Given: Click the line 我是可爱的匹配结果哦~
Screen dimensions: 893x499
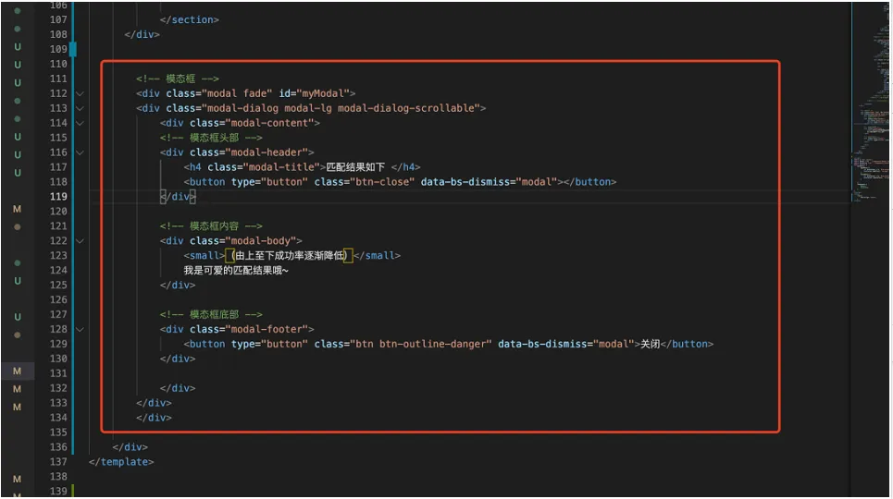Looking at the screenshot, I should pos(236,270).
